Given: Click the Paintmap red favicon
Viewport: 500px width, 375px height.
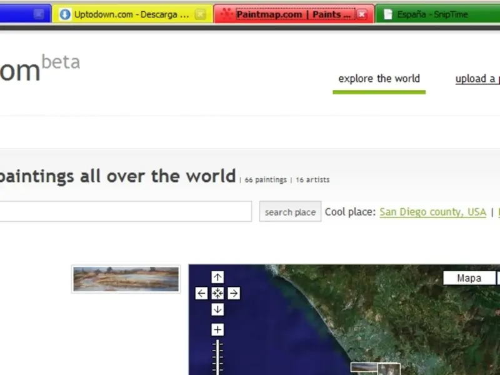Looking at the screenshot, I should click(227, 14).
